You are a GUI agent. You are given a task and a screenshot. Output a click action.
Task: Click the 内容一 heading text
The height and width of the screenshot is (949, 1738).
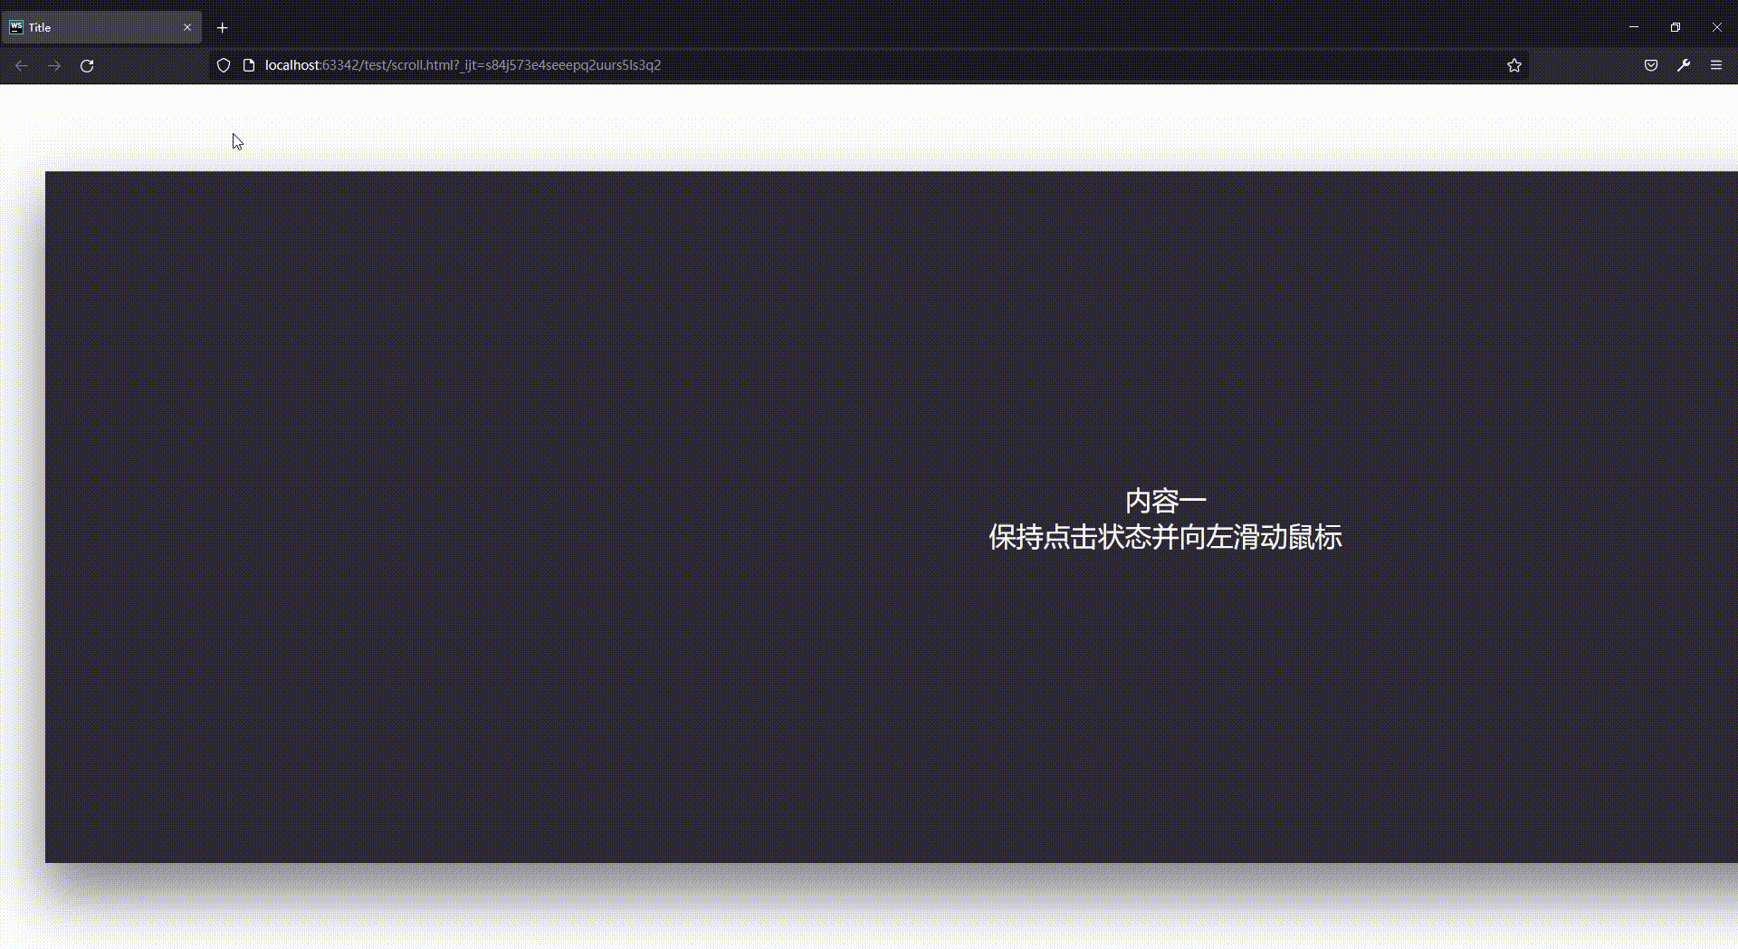click(x=1165, y=501)
